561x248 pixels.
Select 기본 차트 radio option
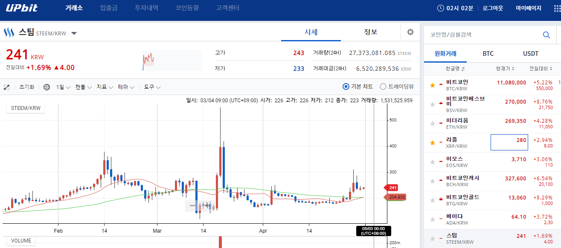point(346,87)
